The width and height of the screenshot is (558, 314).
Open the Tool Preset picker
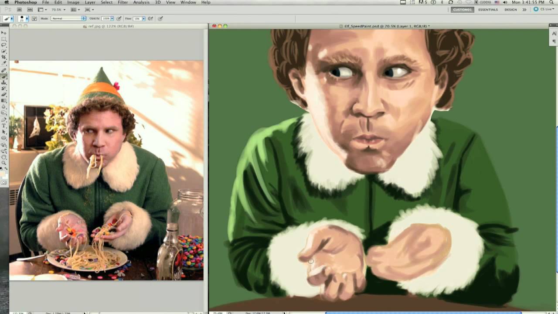click(8, 18)
